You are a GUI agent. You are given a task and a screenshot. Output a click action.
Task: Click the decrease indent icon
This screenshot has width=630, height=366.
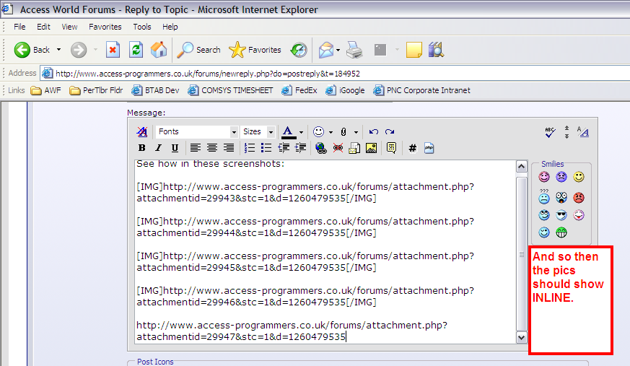pyautogui.click(x=284, y=148)
